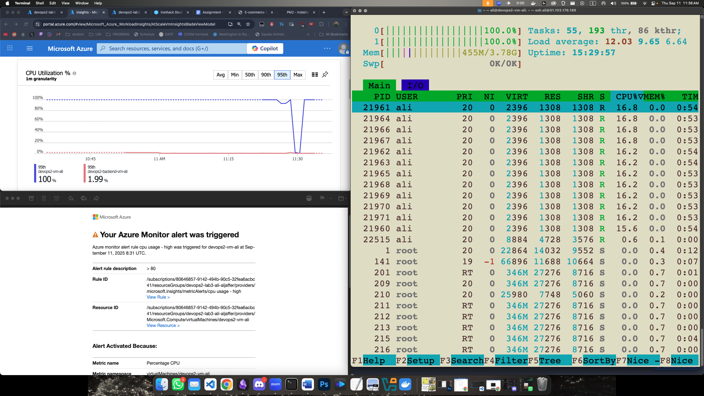Select the Avg aggregation toggle

click(x=221, y=75)
